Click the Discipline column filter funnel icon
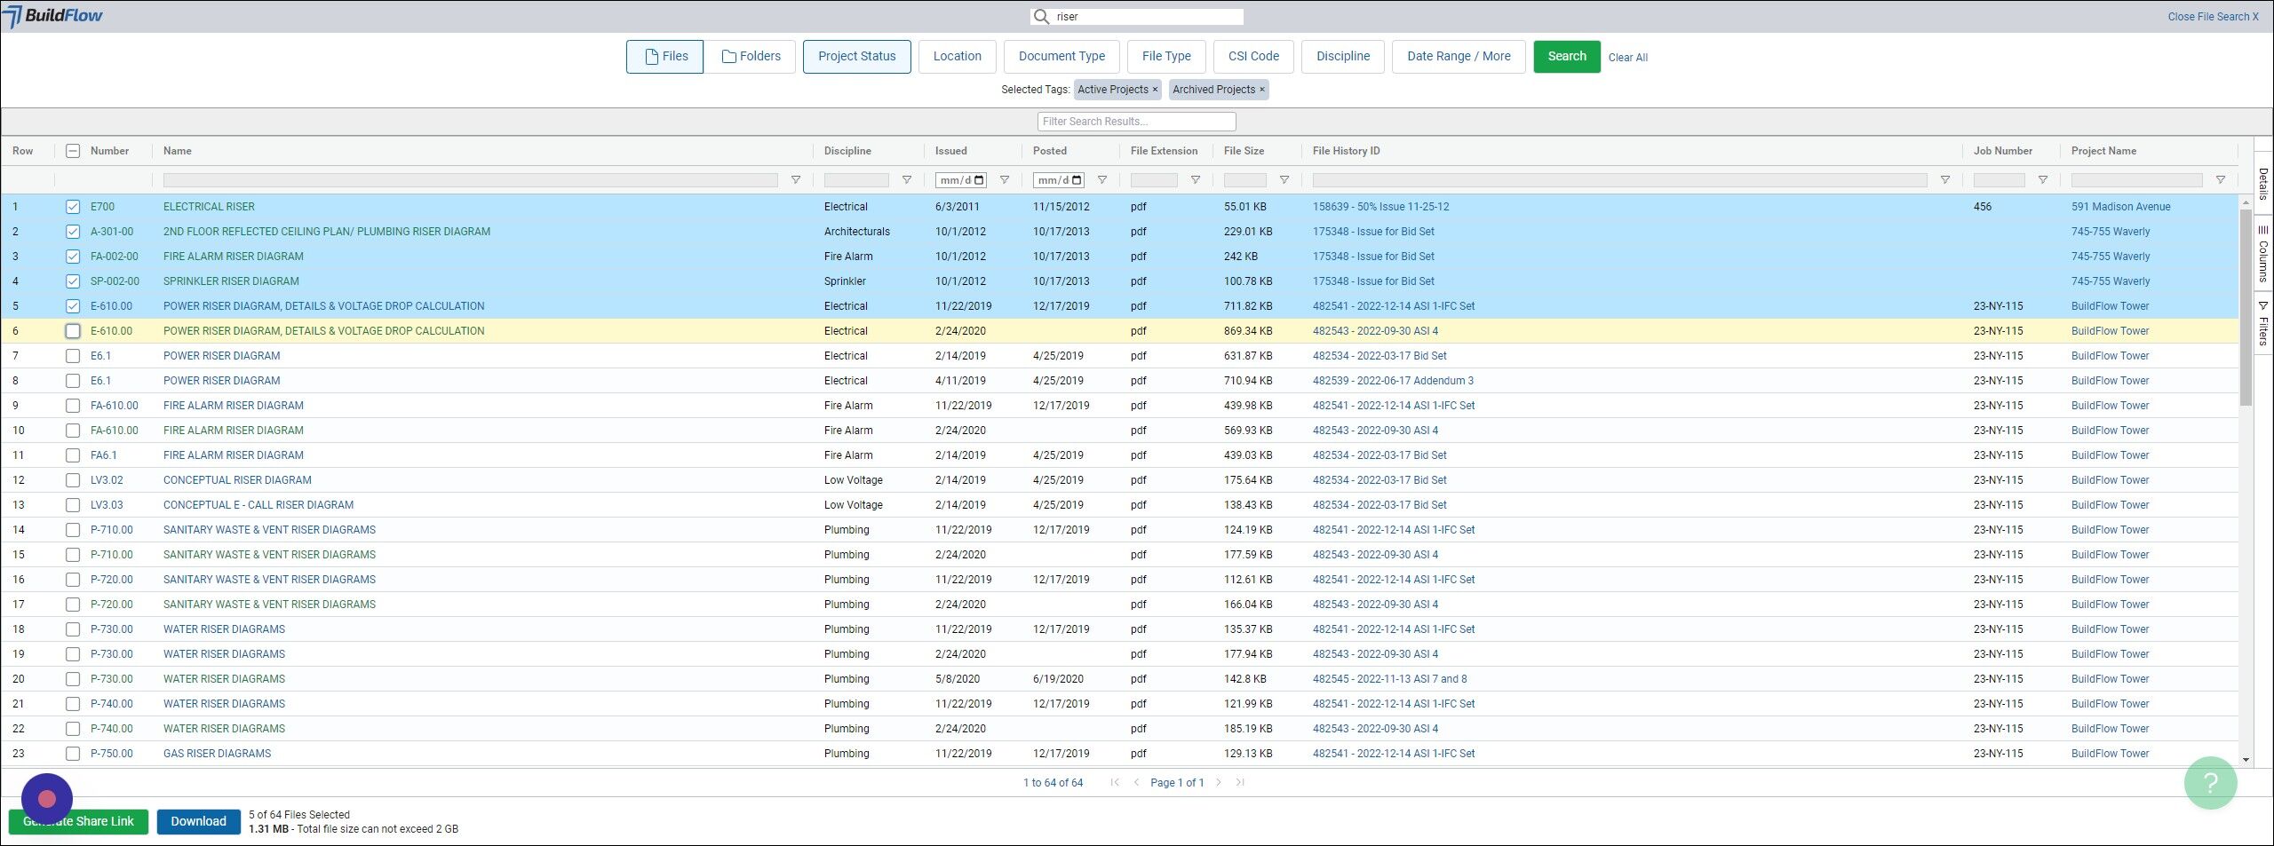Viewport: 2274px width, 846px height. click(x=906, y=180)
